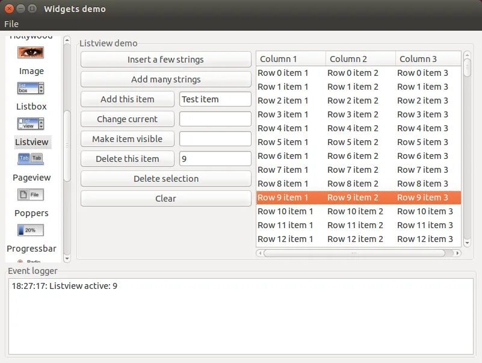Click sidebar scrollbar up arrow
The image size is (482, 363).
[x=67, y=40]
